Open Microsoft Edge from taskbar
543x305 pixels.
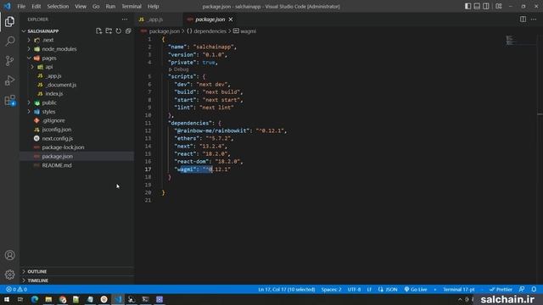pyautogui.click(x=35, y=299)
